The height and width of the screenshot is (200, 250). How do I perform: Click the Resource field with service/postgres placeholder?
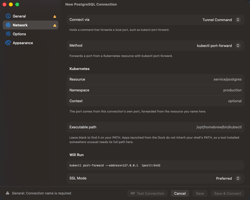tap(156, 79)
